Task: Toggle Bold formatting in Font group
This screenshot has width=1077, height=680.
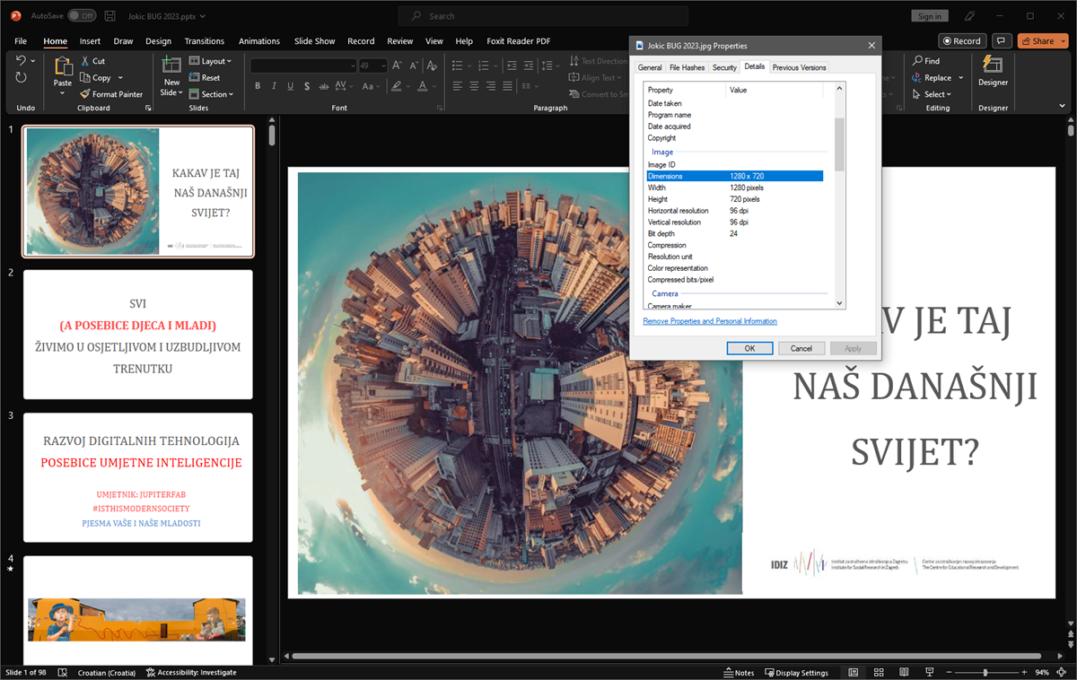Action: [x=258, y=86]
